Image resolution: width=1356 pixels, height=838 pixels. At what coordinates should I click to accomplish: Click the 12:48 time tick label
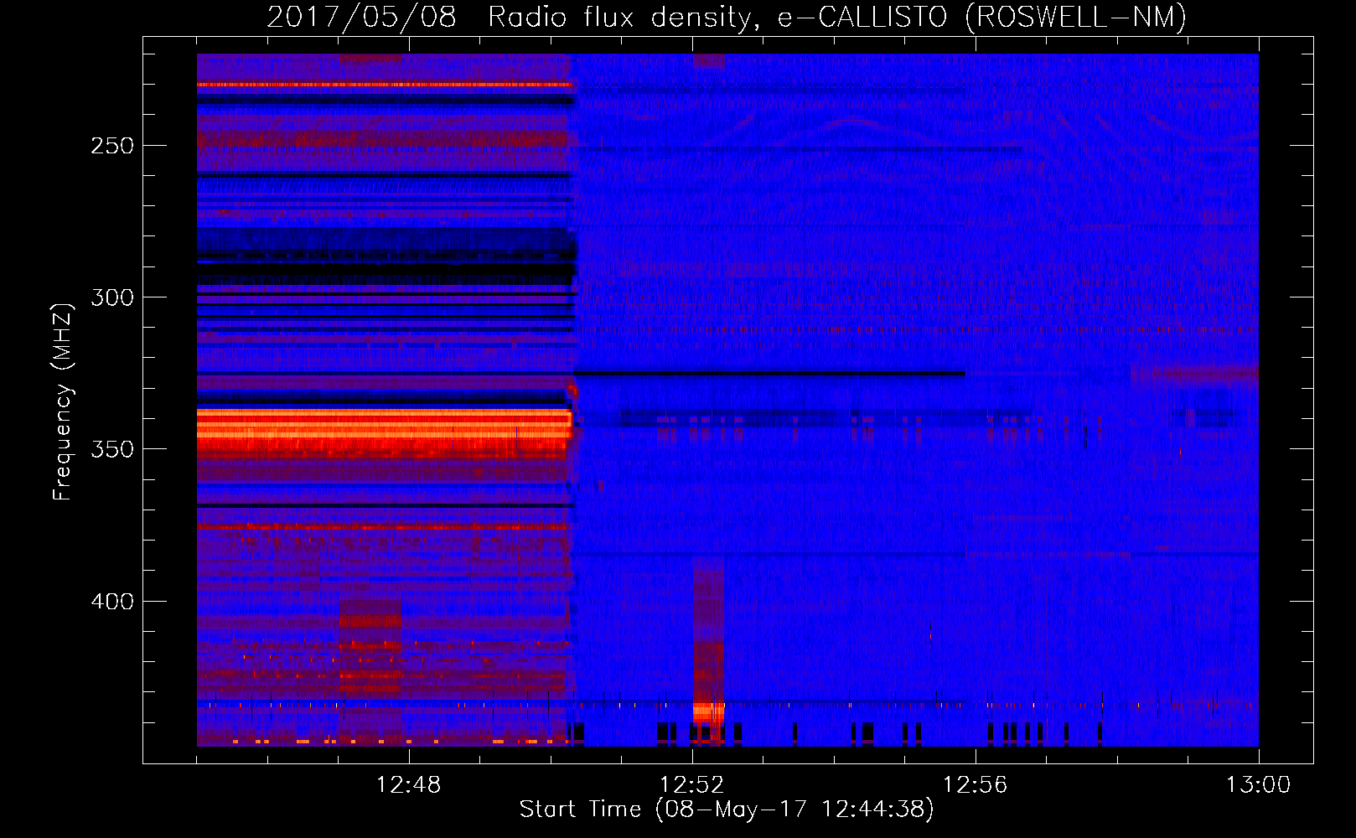[x=408, y=785]
